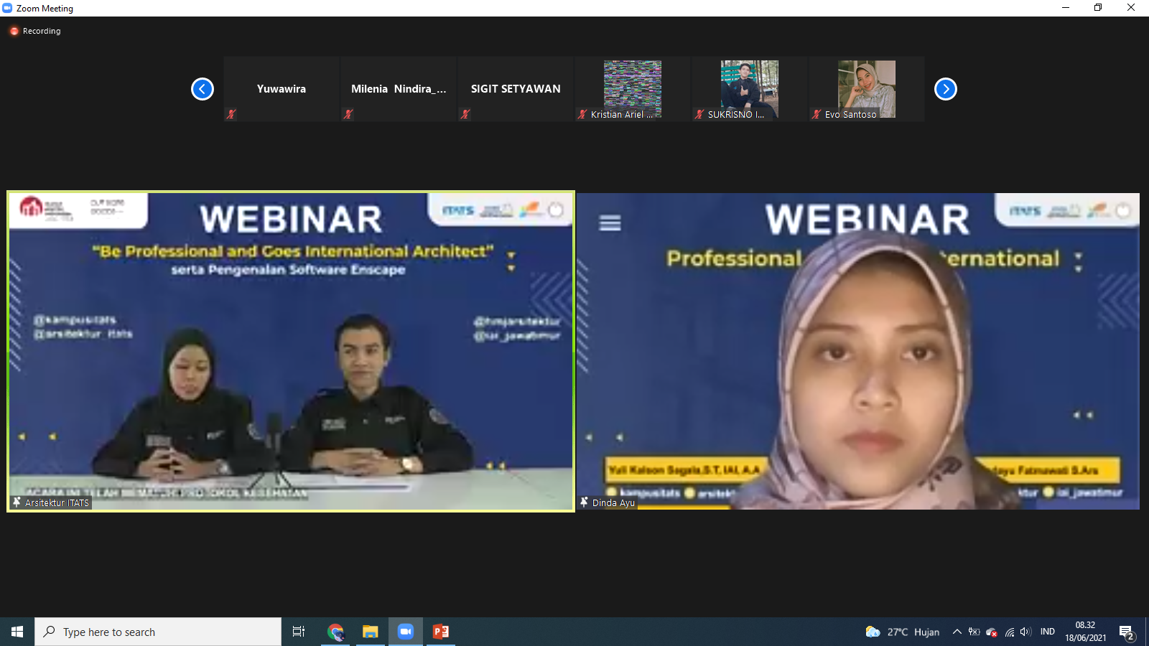Launch Google Chrome from taskbar
Viewport: 1149px width, 646px height.
pyautogui.click(x=335, y=632)
